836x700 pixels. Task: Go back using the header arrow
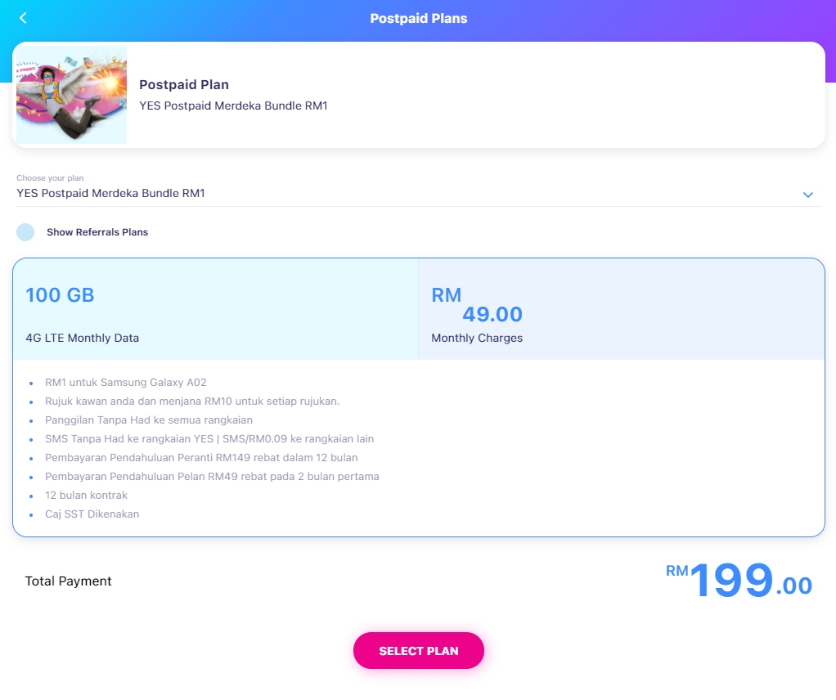pos(23,18)
